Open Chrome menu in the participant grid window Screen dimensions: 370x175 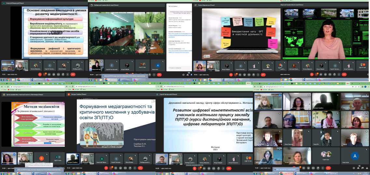click(367, 86)
